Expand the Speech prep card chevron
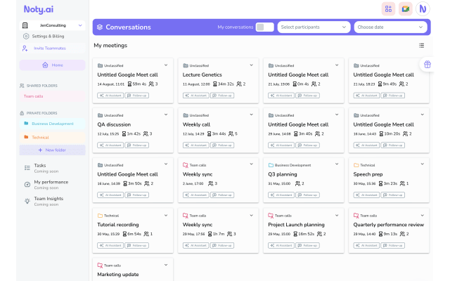Screen dimensions: 450x281 tap(423, 164)
